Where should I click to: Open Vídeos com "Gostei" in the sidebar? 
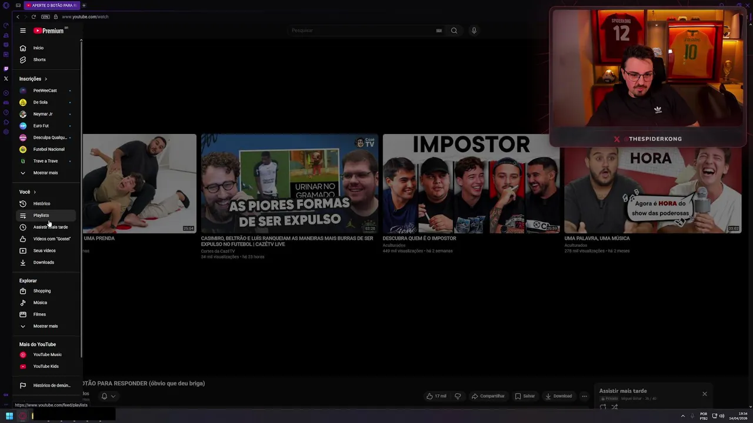[x=47, y=239]
